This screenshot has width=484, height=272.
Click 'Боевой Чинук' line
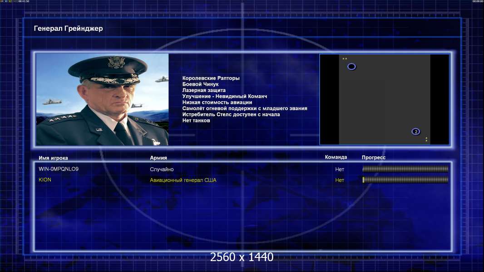(x=200, y=84)
